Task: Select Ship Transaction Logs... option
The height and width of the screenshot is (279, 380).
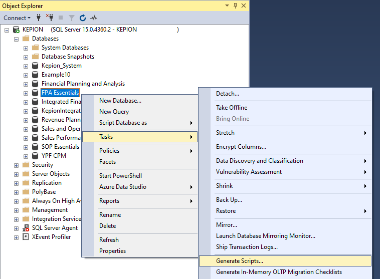Action: 285,247
